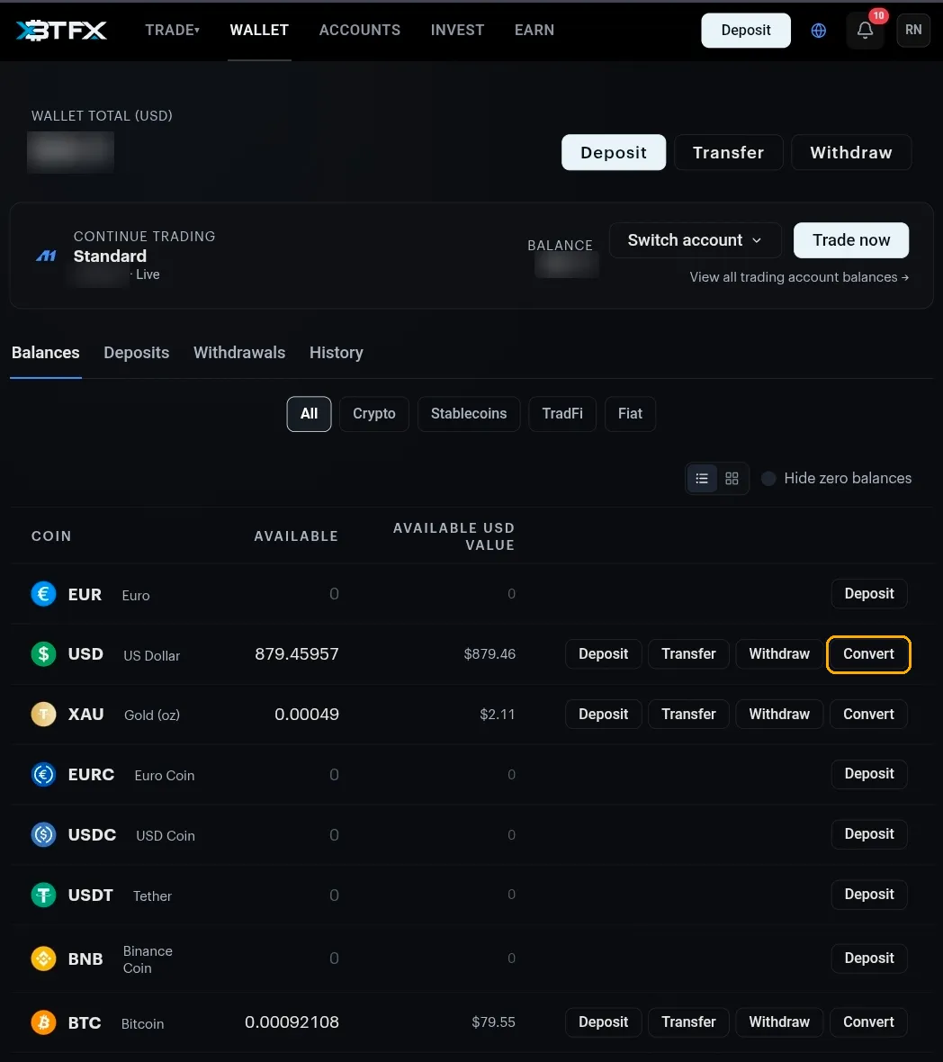The image size is (943, 1062).
Task: Click the wallet total Withdraw button
Action: point(851,152)
